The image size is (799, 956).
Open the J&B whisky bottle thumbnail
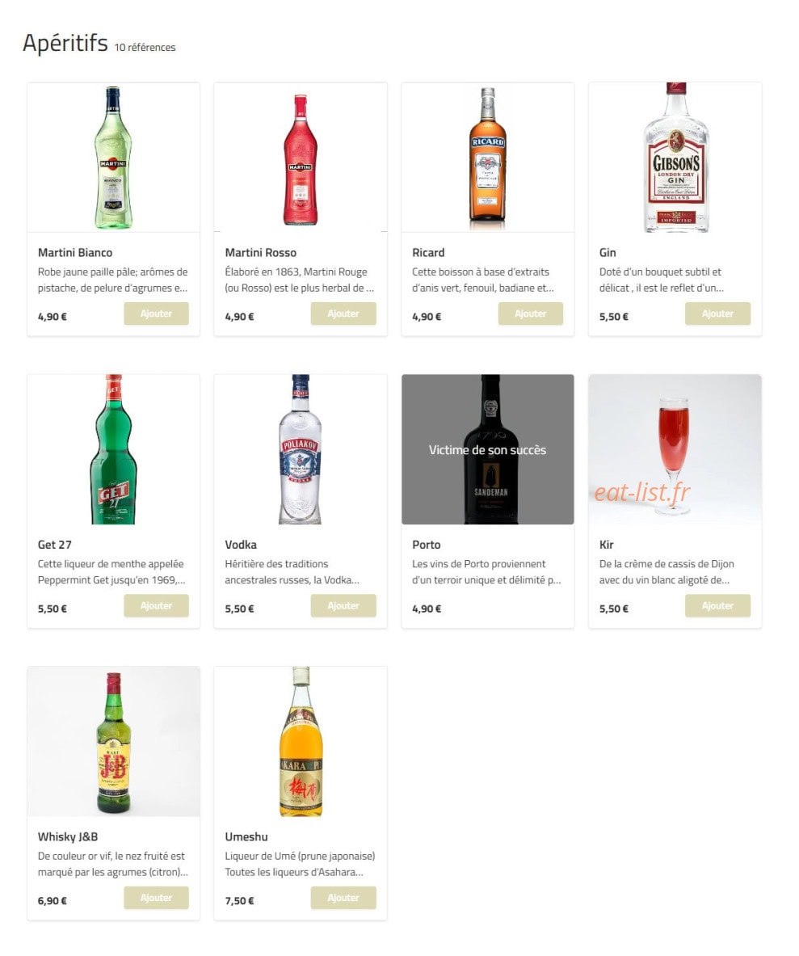coord(113,741)
